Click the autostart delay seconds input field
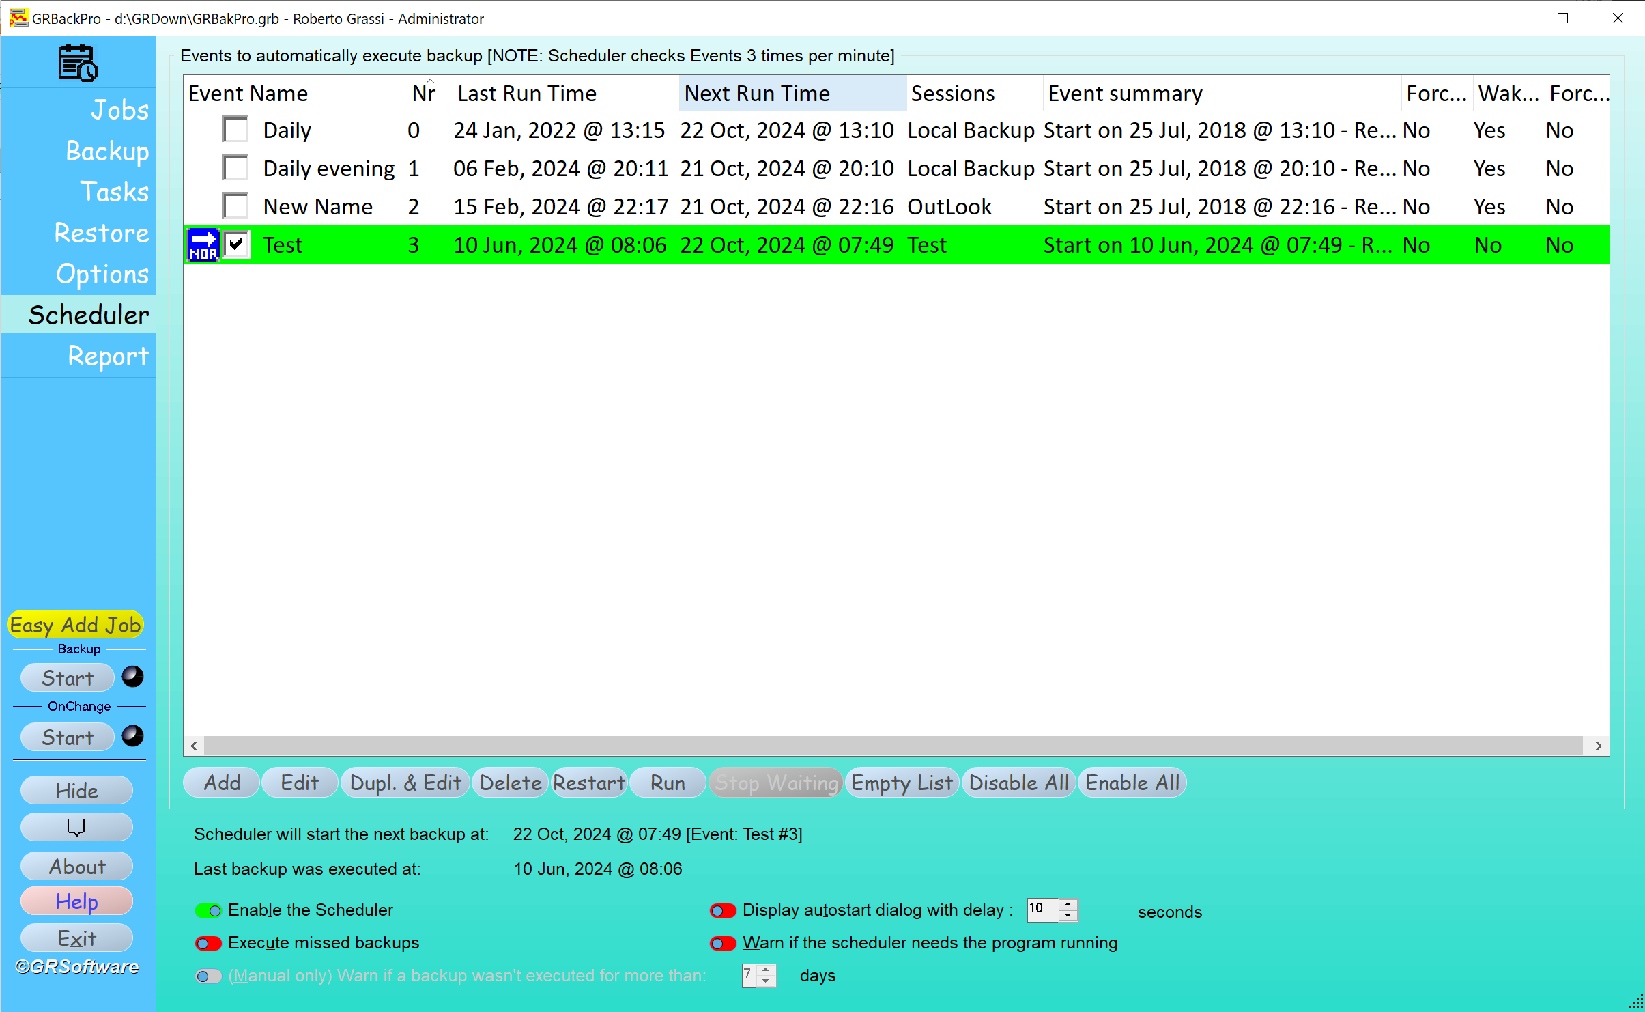1645x1012 pixels. (1042, 910)
